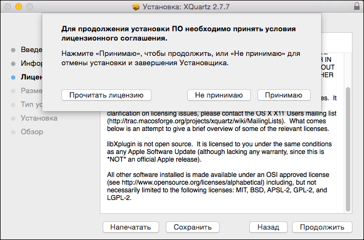The height and width of the screenshot is (240, 364).
Task: Click the XQuartz package icon in title bar
Action: (x=137, y=7)
